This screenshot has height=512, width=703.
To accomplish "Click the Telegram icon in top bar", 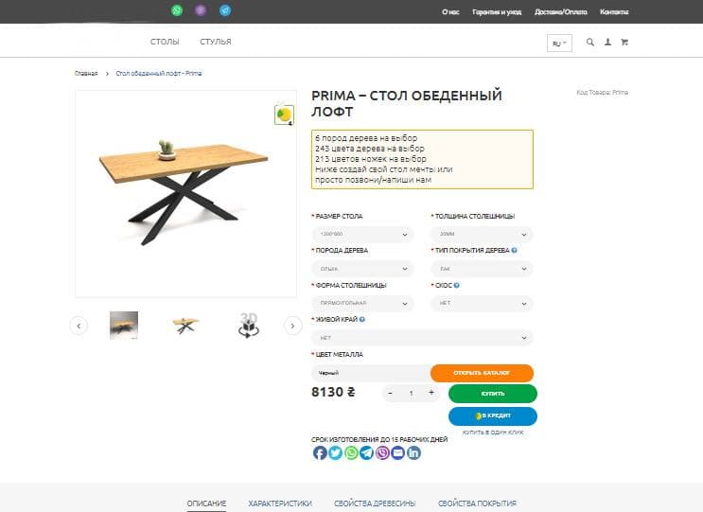I will coord(225,10).
